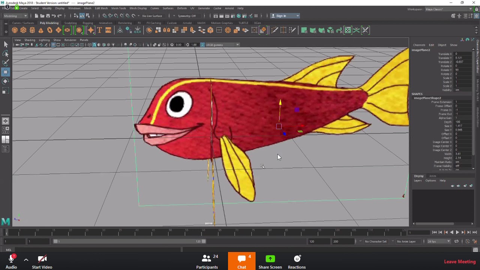
Task: Click the Redo arrow icon
Action: pos(59,16)
